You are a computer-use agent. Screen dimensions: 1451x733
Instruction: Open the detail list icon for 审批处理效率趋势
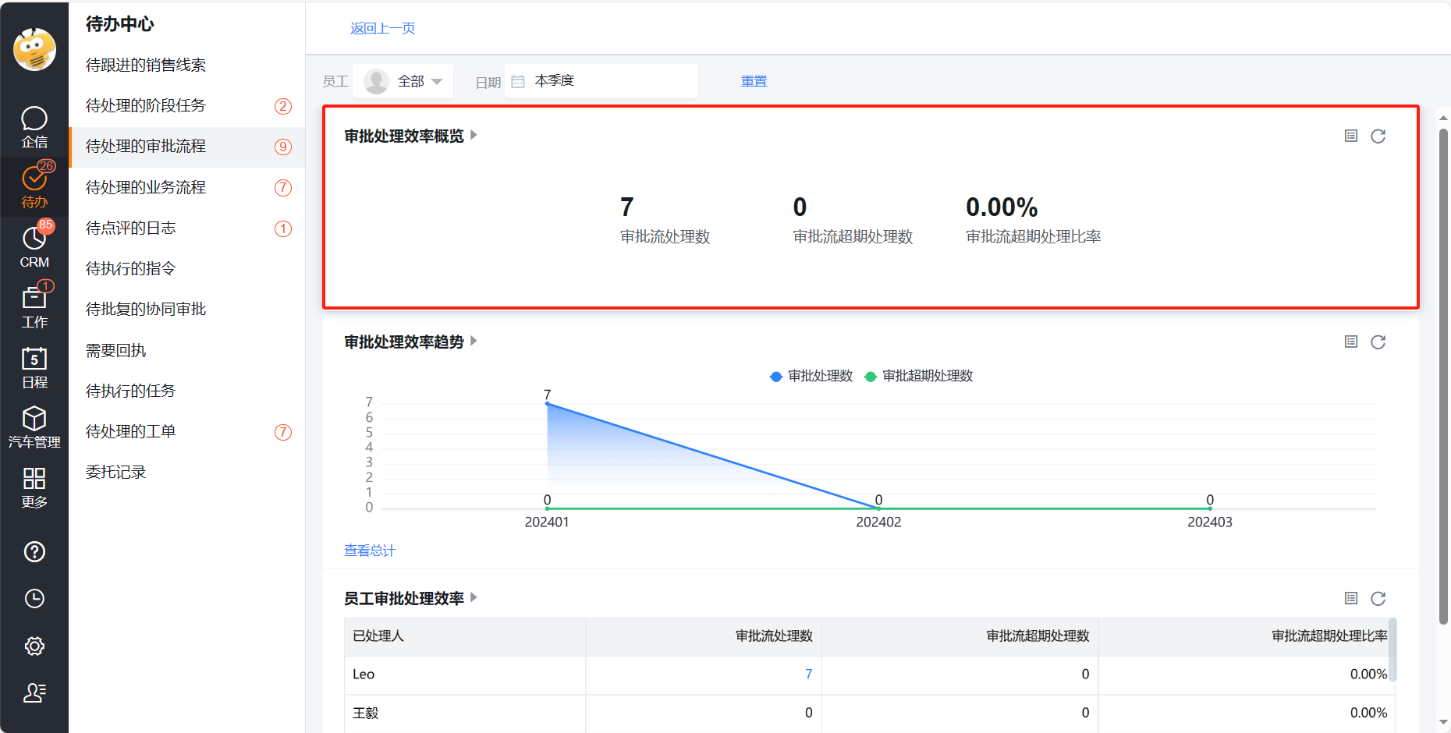tap(1351, 342)
